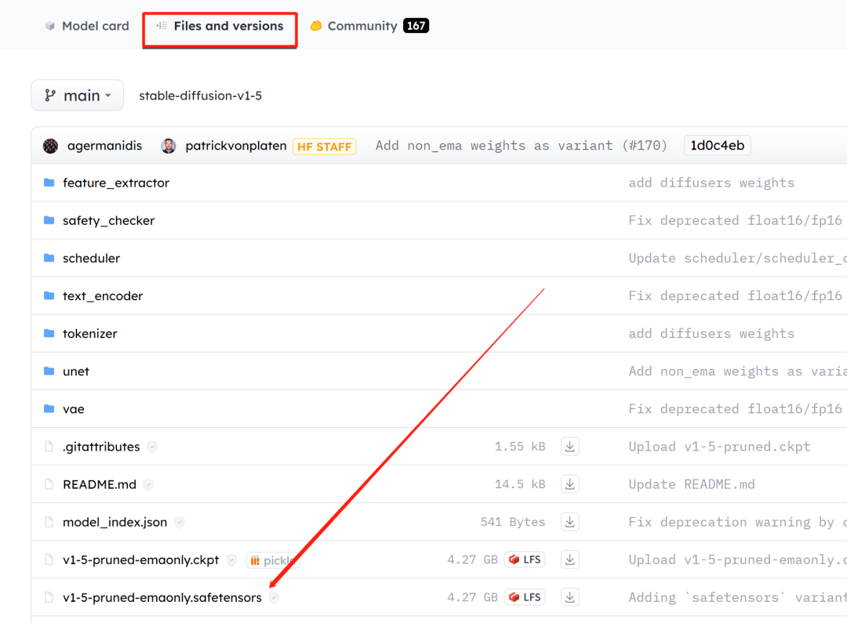Expand the main branch dropdown
This screenshot has height=623, width=847.
point(77,96)
